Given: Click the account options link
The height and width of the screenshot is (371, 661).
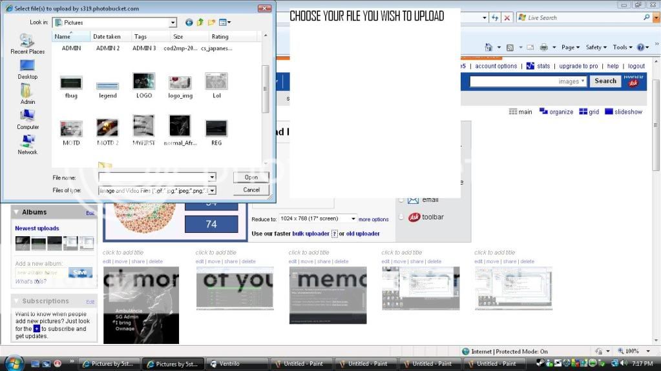Looking at the screenshot, I should point(496,66).
